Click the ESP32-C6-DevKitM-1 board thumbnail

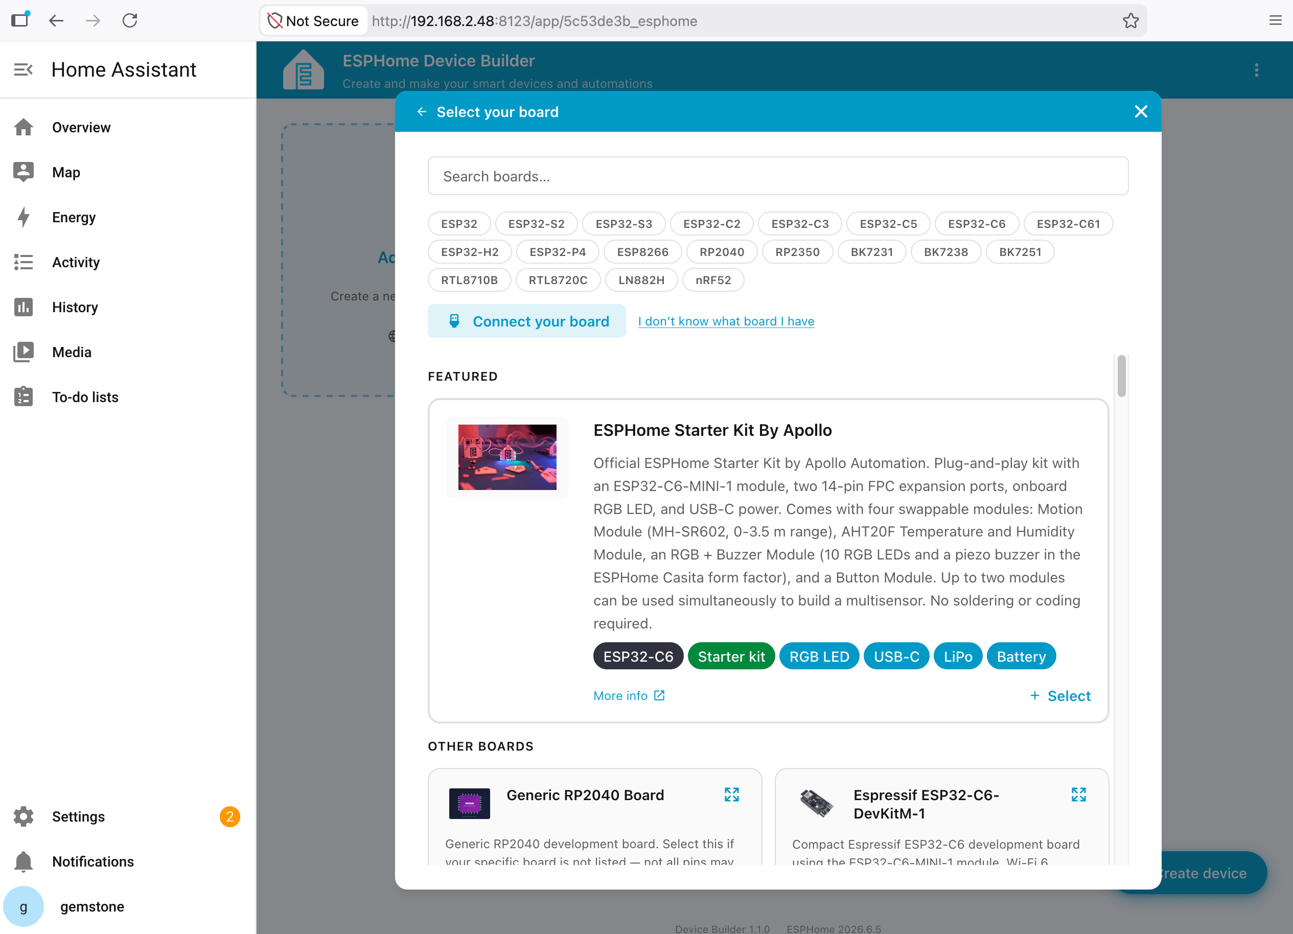coord(816,804)
